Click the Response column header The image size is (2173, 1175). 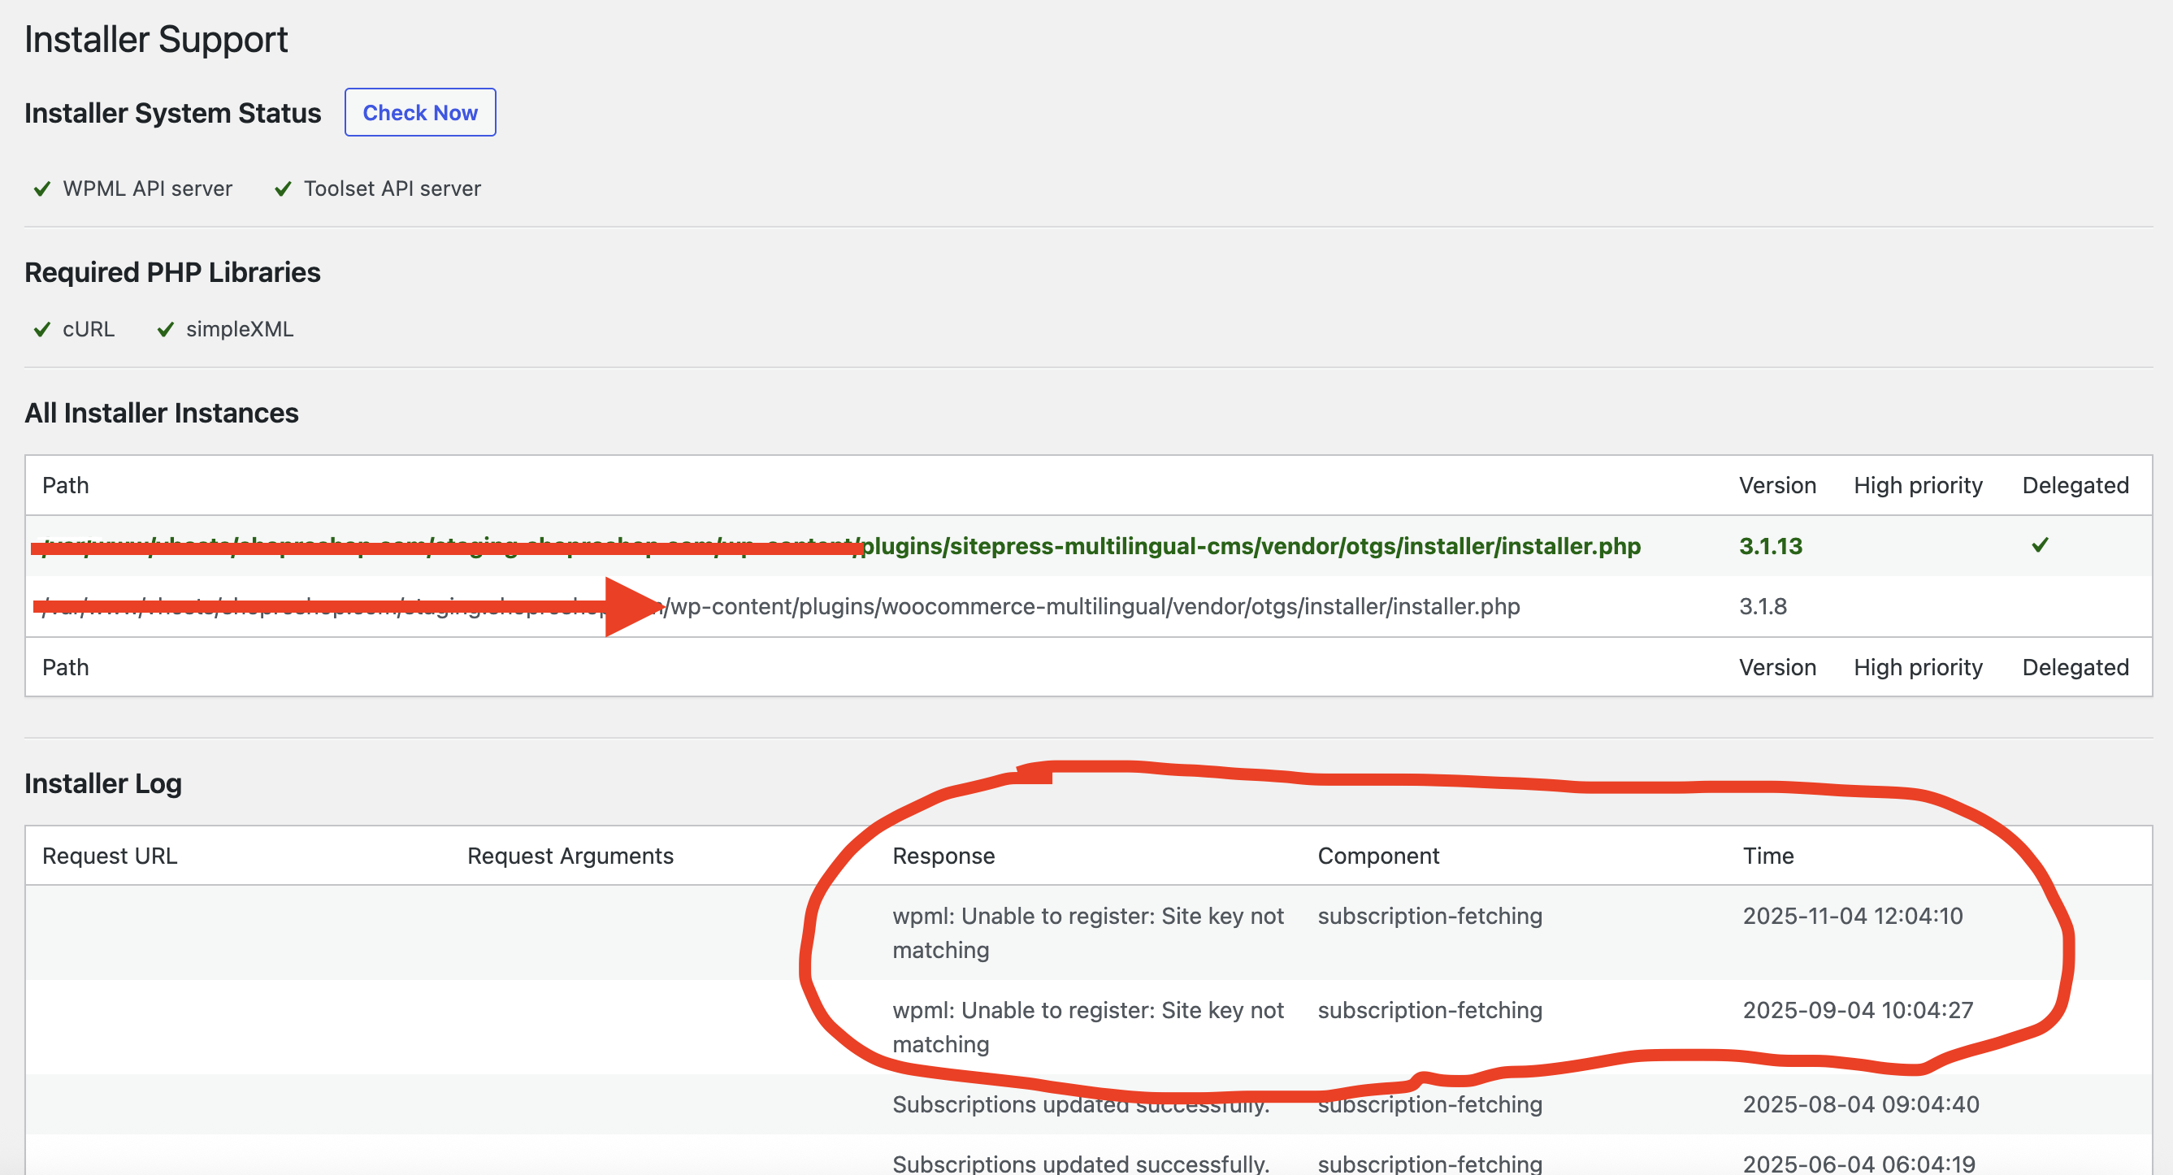943,856
